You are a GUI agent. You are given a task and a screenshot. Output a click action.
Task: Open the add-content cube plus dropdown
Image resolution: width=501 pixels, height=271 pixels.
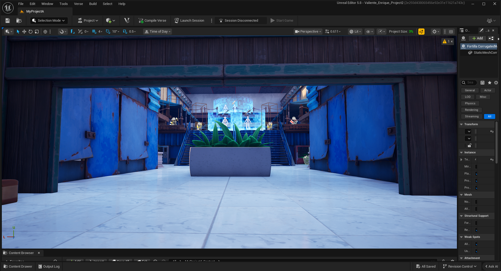111,21
